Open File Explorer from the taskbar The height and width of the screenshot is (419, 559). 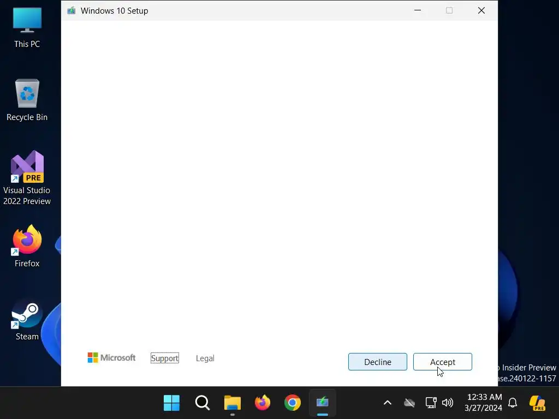coord(233,403)
